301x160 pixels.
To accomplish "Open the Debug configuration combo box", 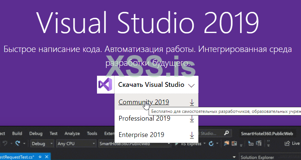I will tap(42, 144).
